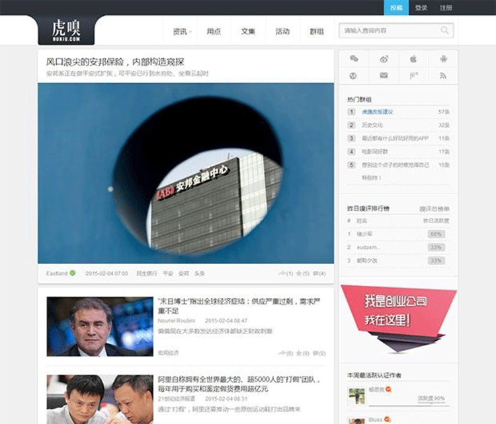Open the nav item between 资讯 and 文集
The width and height of the screenshot is (496, 424).
214,31
